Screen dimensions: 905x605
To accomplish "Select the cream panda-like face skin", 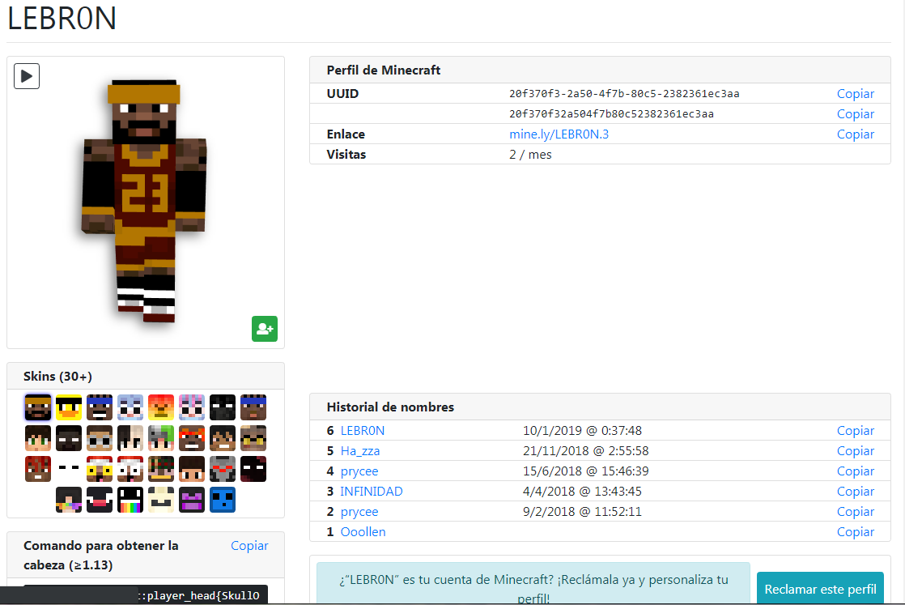I will click(161, 500).
